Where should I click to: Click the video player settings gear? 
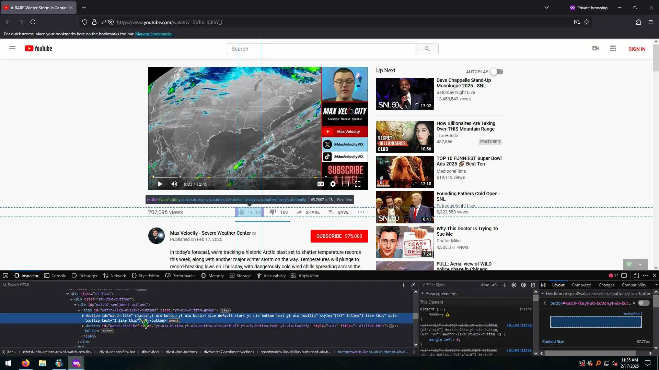333,184
